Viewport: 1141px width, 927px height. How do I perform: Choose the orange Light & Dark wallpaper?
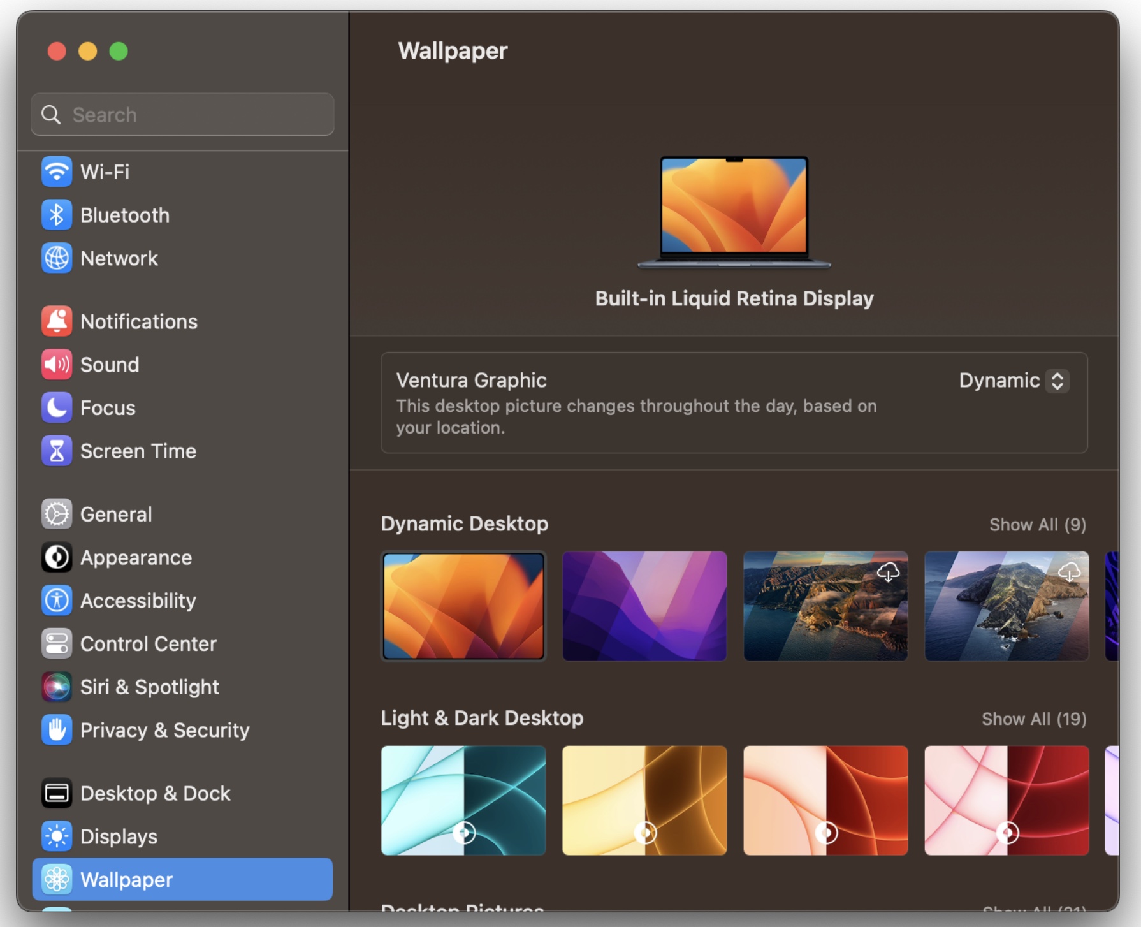point(825,801)
